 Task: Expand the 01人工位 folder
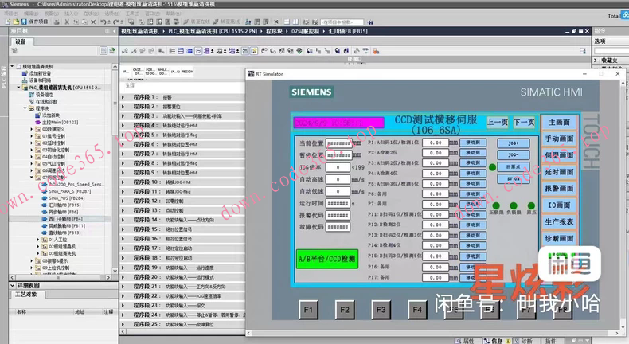coord(38,240)
